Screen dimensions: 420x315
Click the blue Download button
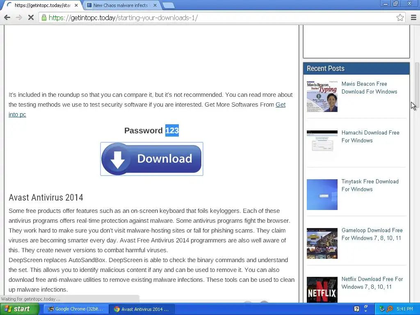152,159
